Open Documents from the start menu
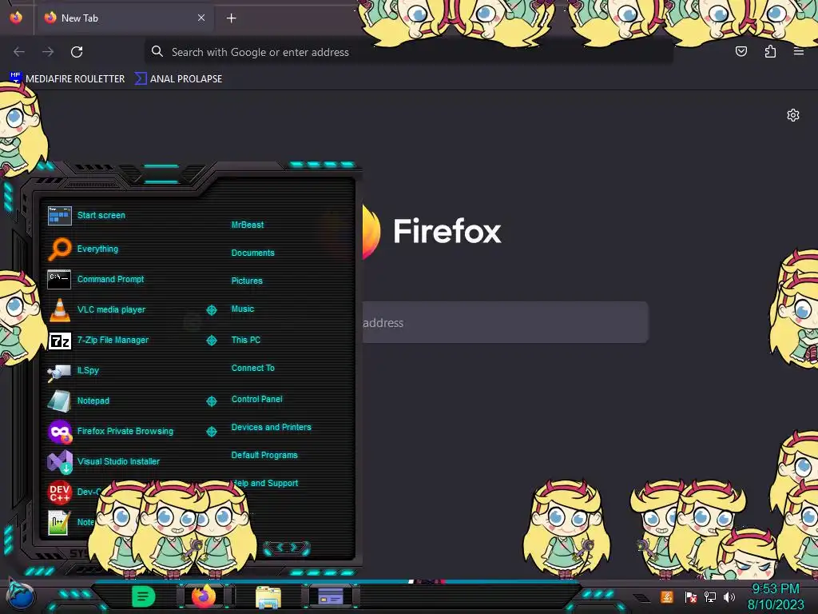 click(253, 253)
